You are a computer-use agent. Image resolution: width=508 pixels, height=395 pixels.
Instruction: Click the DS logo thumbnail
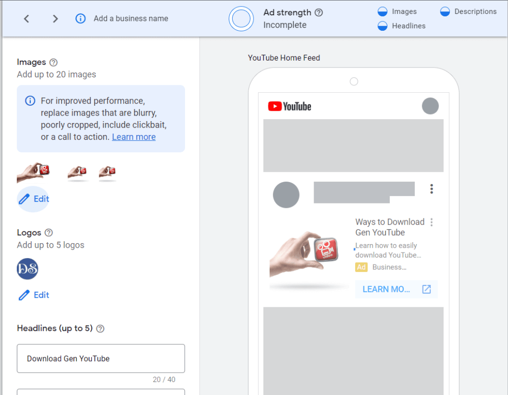tap(28, 269)
